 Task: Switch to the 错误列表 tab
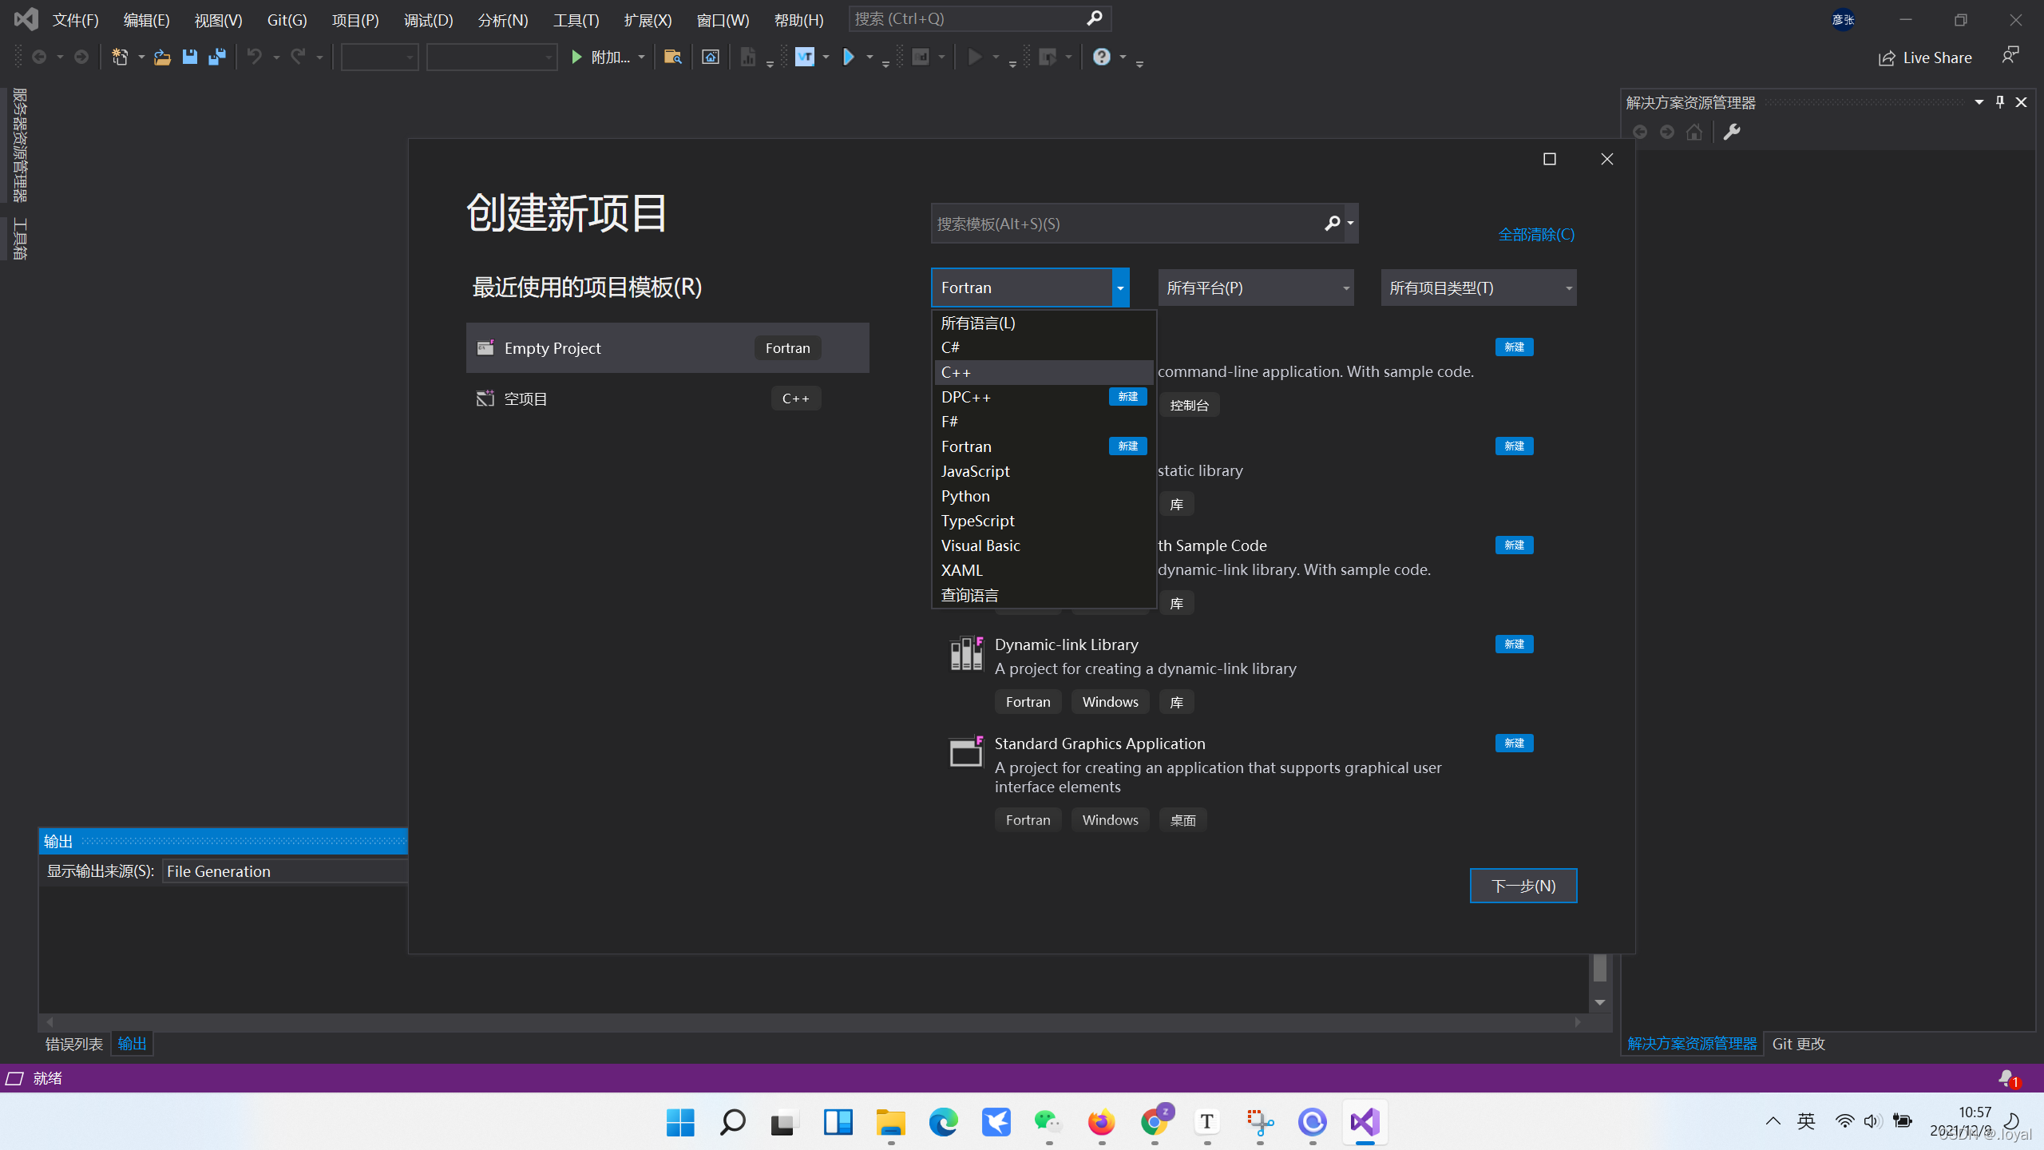[74, 1044]
